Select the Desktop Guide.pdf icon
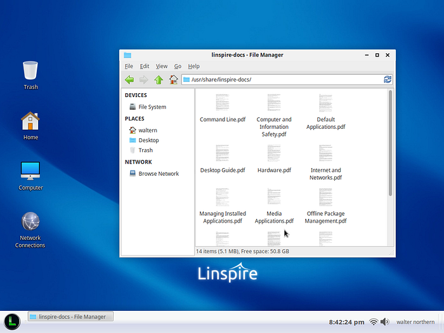The image size is (444, 333). [223, 153]
